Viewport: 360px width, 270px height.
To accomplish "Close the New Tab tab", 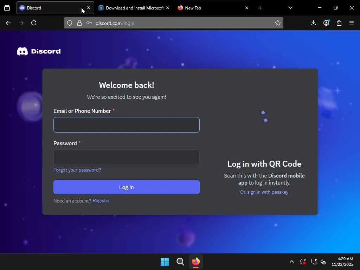I will click(x=246, y=8).
